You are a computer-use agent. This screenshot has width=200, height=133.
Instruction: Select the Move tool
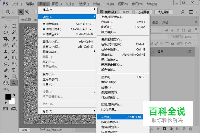[x=5, y=26]
